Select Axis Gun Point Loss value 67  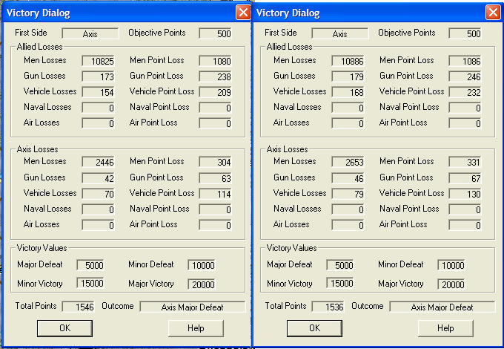[465, 178]
